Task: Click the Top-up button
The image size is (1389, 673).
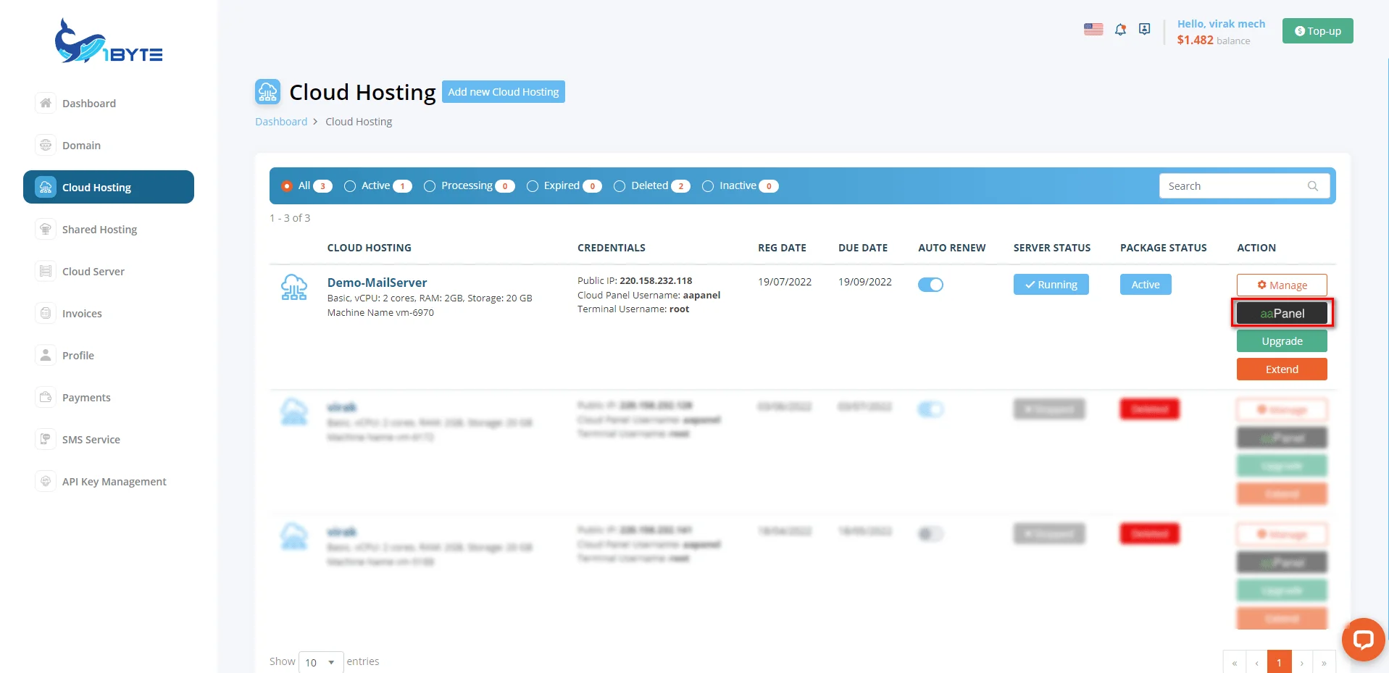Action: [1317, 30]
